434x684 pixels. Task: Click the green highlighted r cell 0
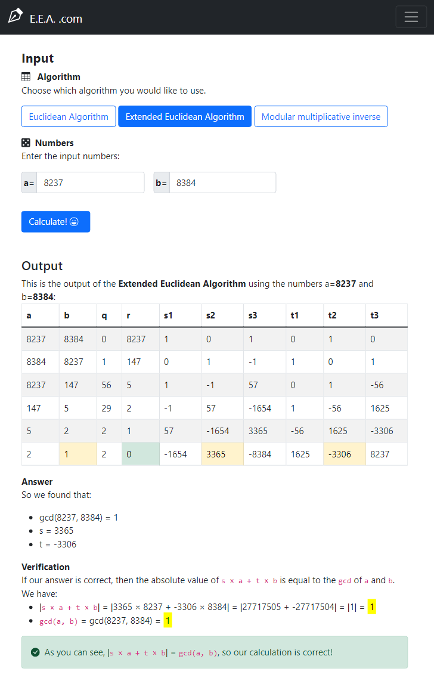coord(141,454)
